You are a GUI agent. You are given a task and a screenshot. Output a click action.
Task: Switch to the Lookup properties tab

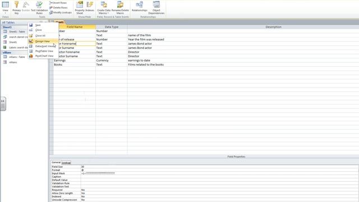(x=66, y=163)
